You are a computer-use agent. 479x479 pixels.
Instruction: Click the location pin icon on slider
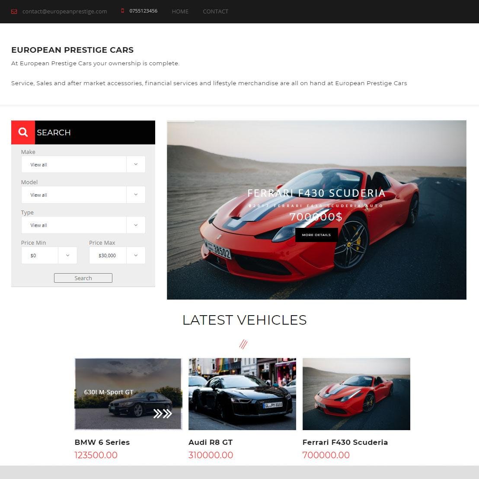tap(250, 206)
